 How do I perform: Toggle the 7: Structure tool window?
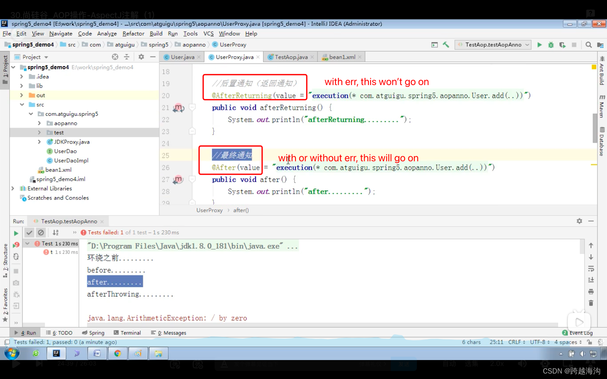click(5, 261)
